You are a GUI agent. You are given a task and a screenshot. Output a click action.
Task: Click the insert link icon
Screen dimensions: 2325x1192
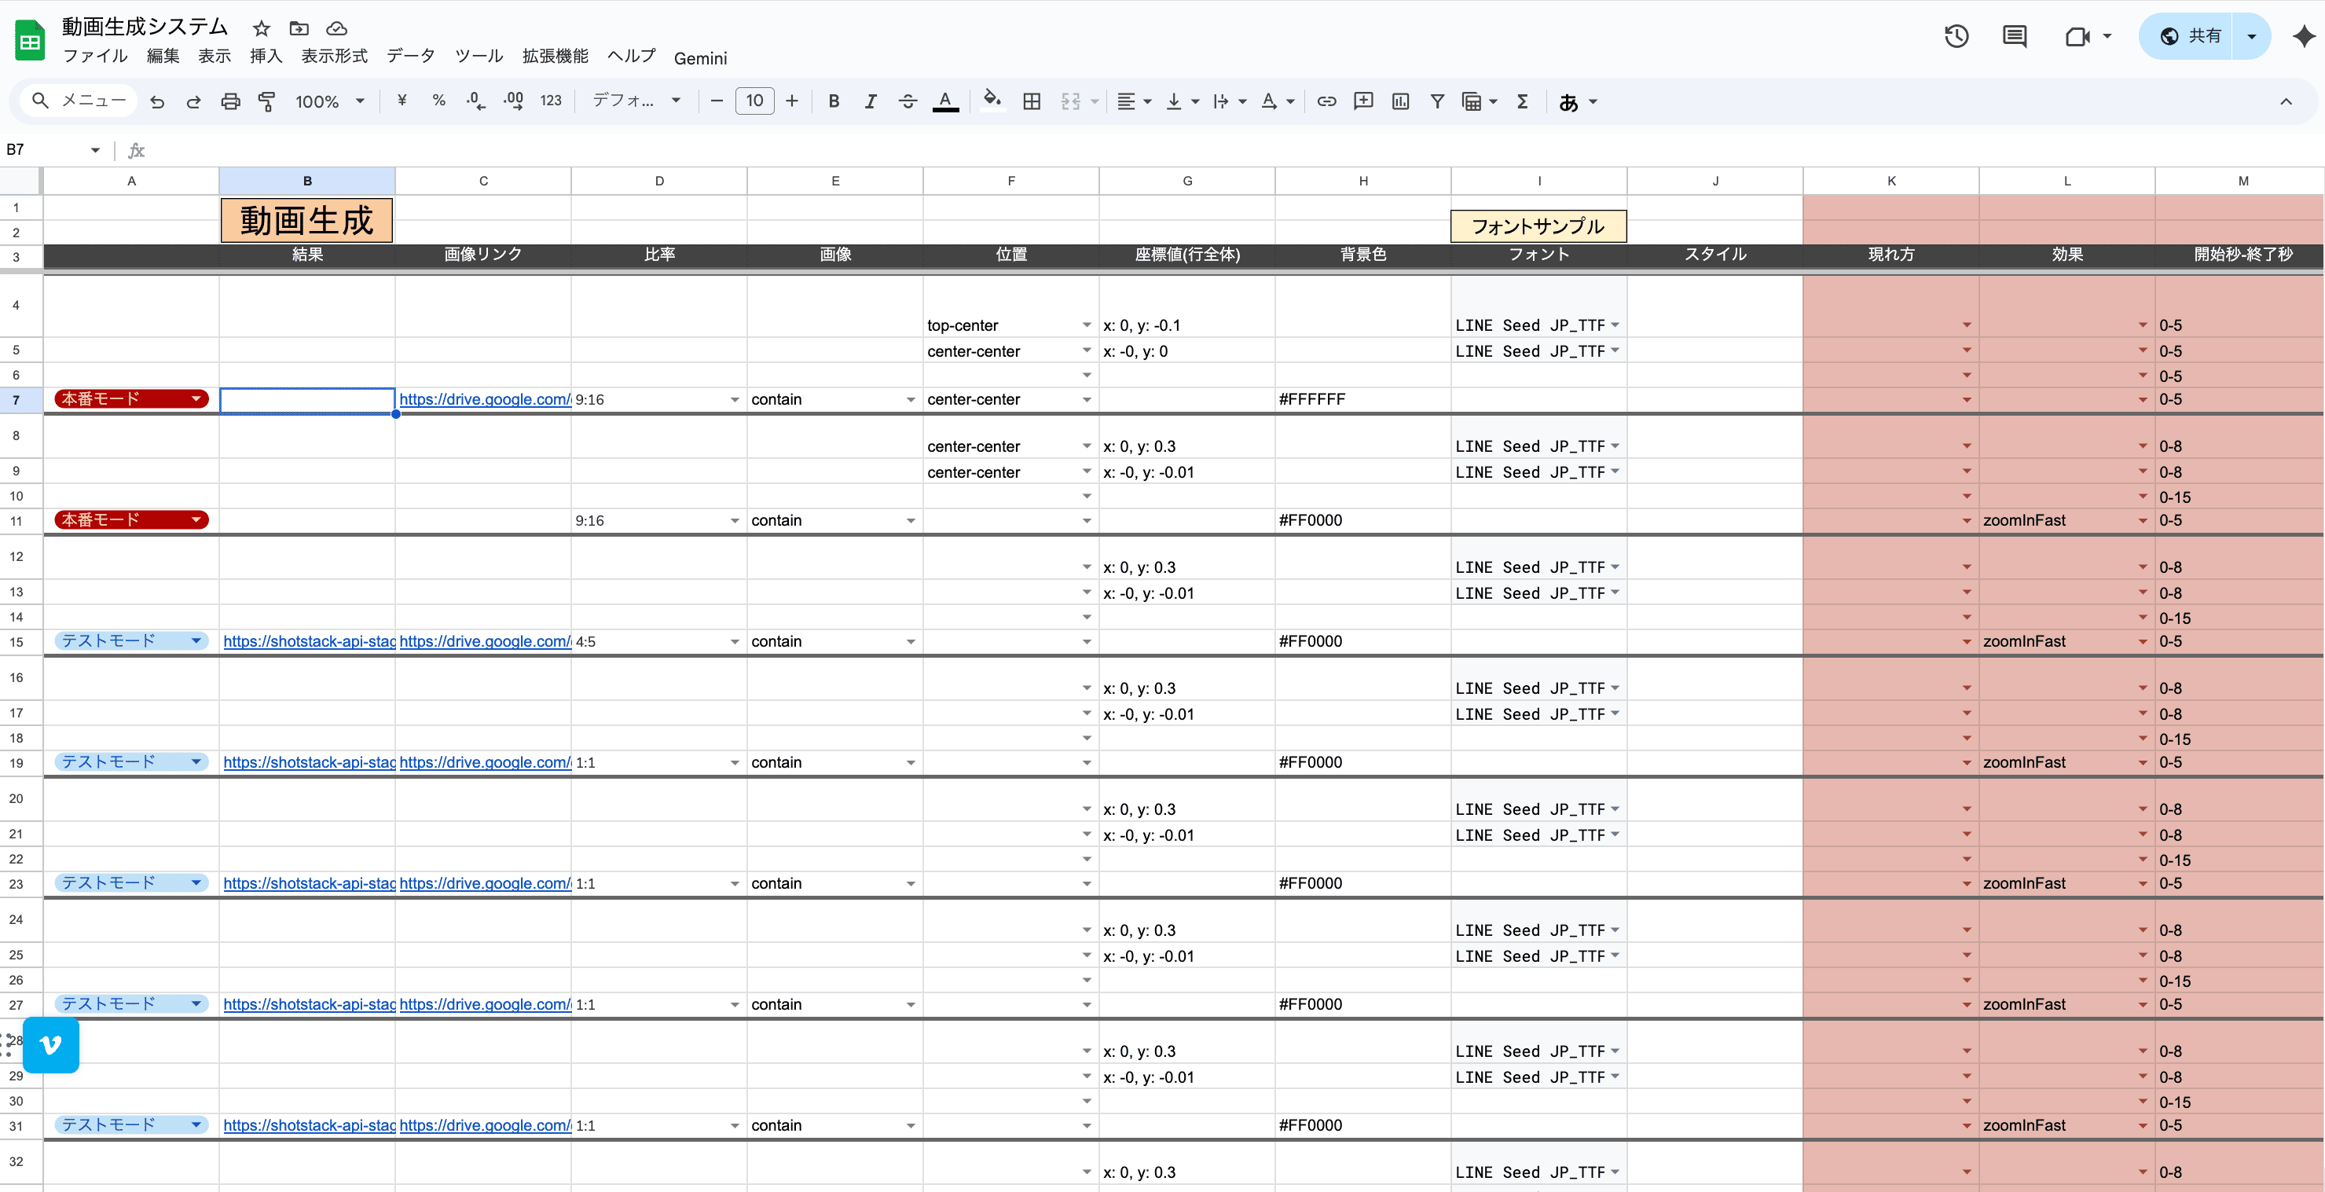[x=1326, y=101]
